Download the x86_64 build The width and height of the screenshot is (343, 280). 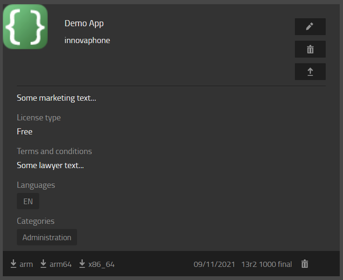click(x=97, y=264)
